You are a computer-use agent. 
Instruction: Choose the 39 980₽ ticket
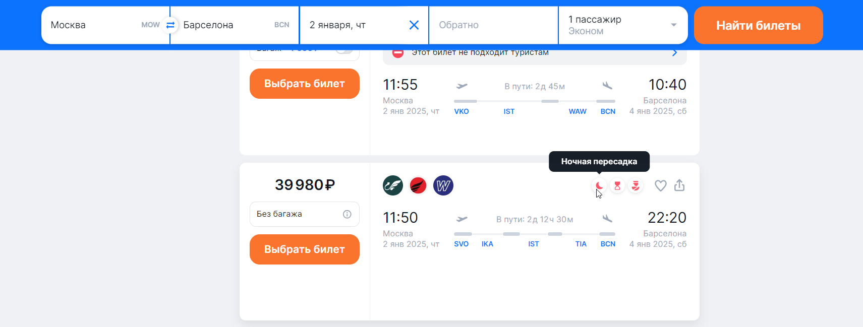tap(305, 249)
